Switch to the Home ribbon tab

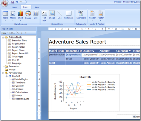coord(14,7)
